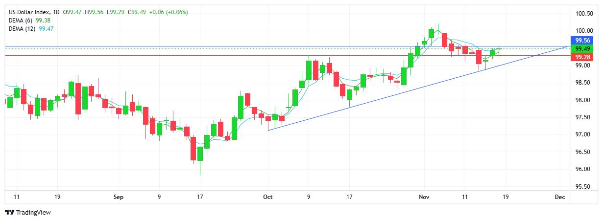The height and width of the screenshot is (221, 603).
Task: Click the TradingView logo
Action: [x=27, y=213]
